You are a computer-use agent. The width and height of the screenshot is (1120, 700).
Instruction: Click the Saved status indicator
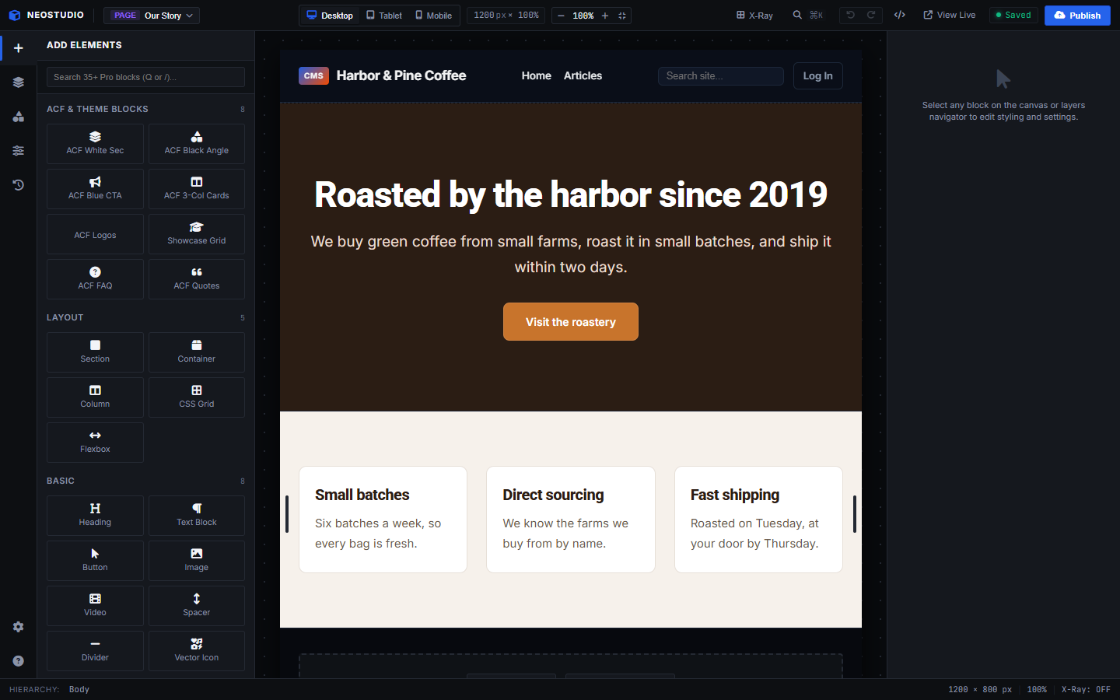click(1013, 15)
